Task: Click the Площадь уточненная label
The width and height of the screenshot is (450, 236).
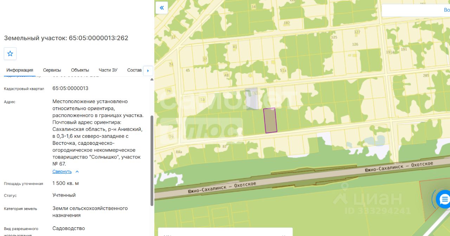Action: coord(24,184)
